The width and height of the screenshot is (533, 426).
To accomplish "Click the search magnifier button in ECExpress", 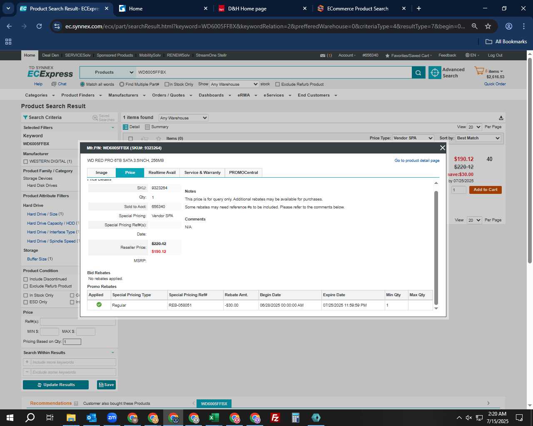I will [x=418, y=72].
